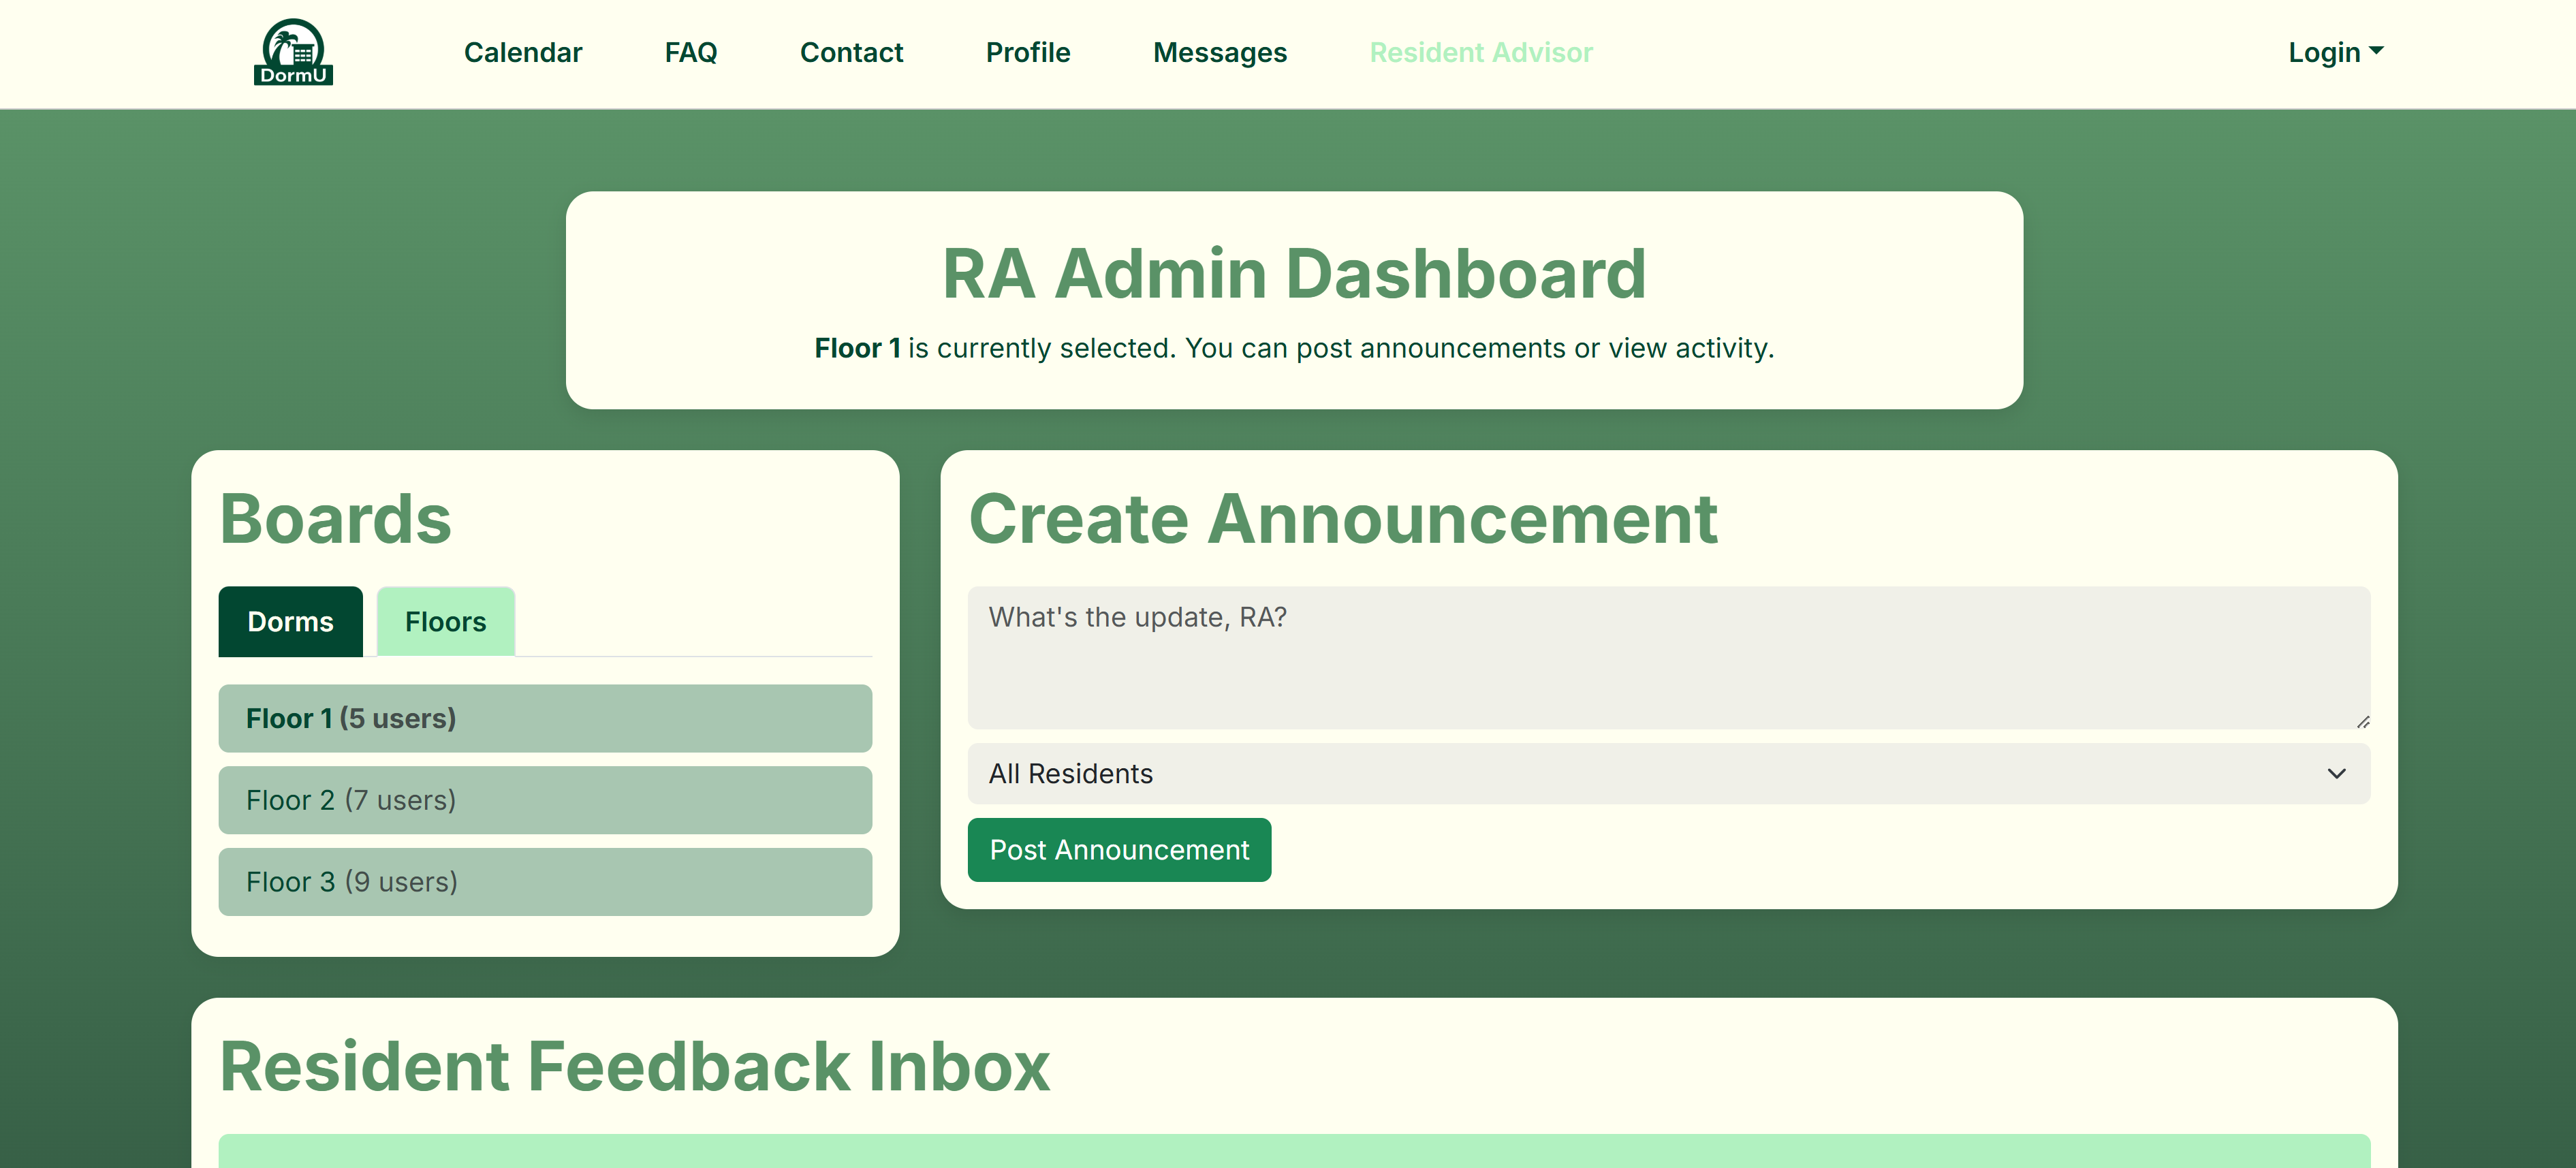The image size is (2576, 1168).
Task: Select Floor 1 (5 users) board
Action: 545,718
